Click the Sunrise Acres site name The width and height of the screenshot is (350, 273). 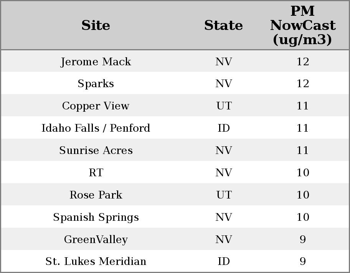point(96,150)
